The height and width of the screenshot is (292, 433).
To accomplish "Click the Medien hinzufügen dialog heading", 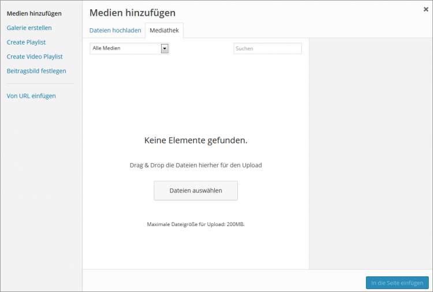I will click(132, 13).
